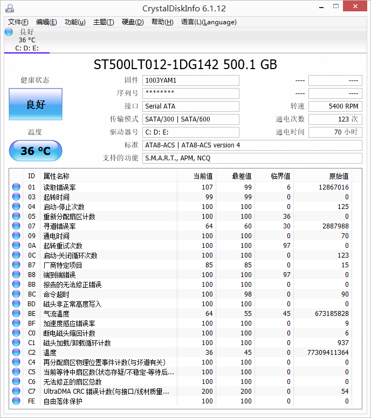Open the 编辑(E) menu
371x418 pixels.
click(46, 22)
